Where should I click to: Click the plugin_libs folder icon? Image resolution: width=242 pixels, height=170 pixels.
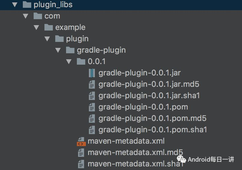click(x=27, y=4)
